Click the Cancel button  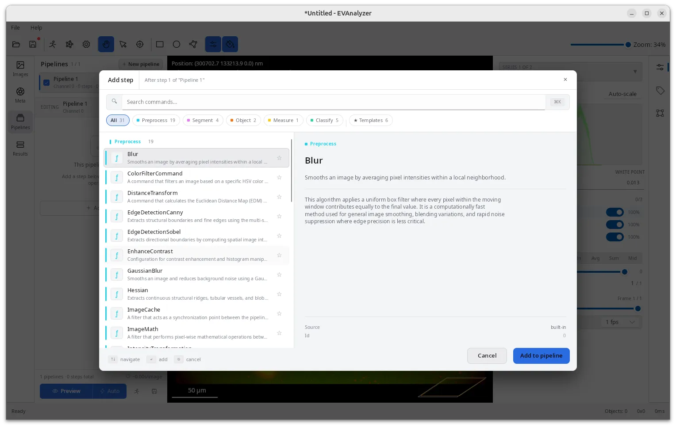(487, 356)
